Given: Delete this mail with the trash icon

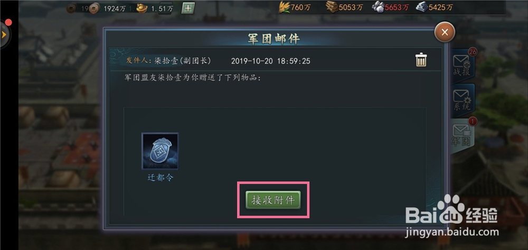Looking at the screenshot, I should tap(421, 60).
